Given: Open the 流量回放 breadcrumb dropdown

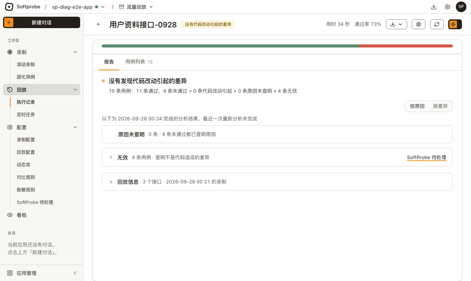Looking at the screenshot, I should 136,7.
